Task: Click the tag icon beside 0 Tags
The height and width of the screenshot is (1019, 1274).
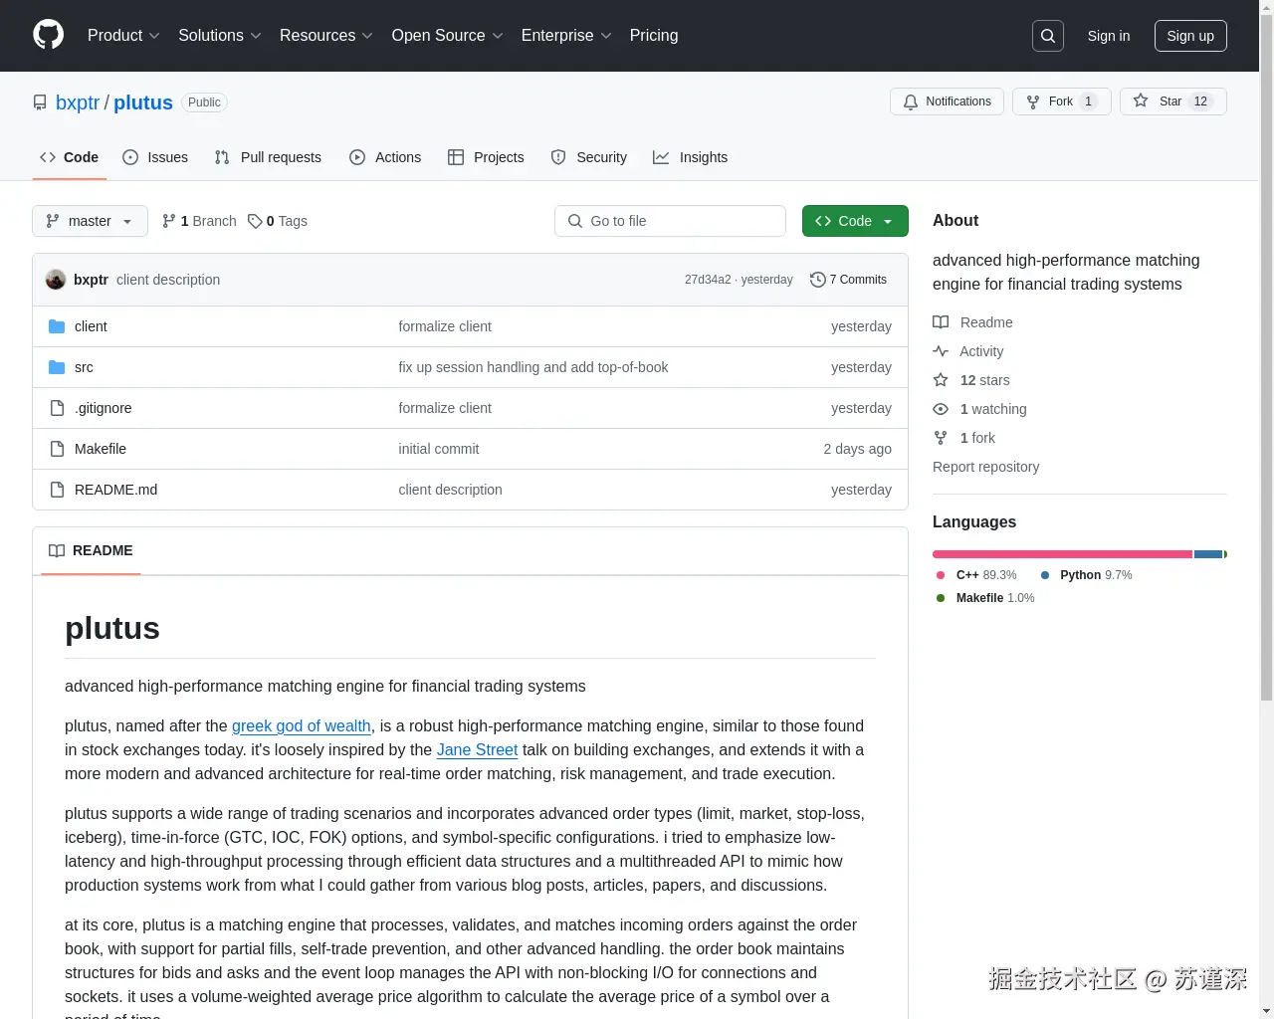Action: pos(255,221)
